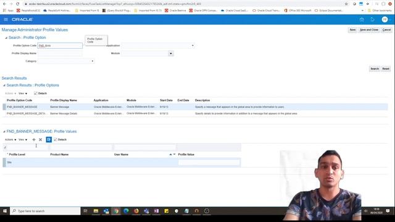Open File Explorer from the taskbar
The width and height of the screenshot is (395, 222).
pyautogui.click(x=96, y=211)
